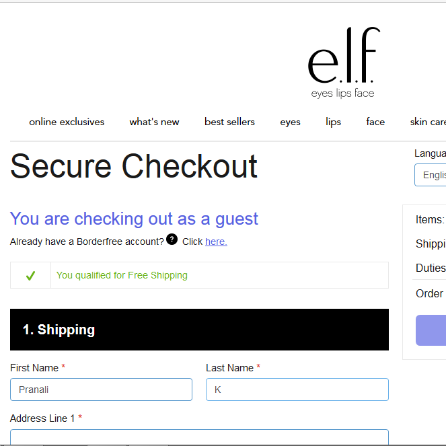Click the green free shipping checkmark icon
446x446 pixels.
[30, 275]
